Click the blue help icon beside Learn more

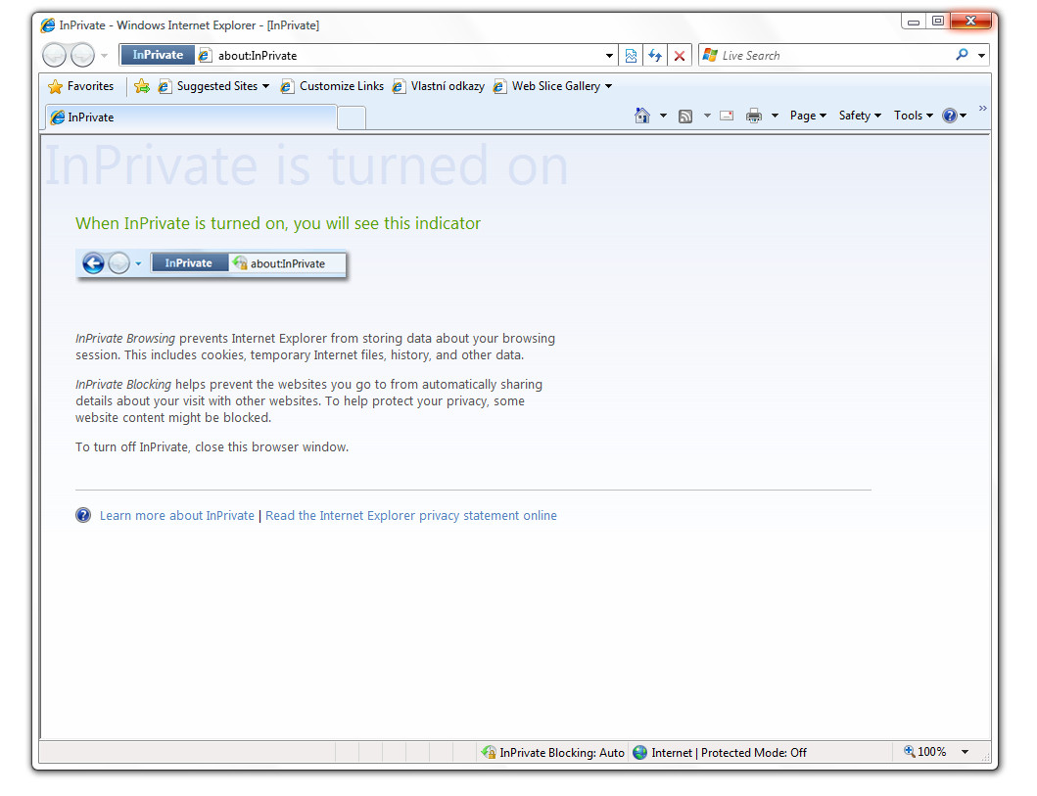pyautogui.click(x=82, y=515)
